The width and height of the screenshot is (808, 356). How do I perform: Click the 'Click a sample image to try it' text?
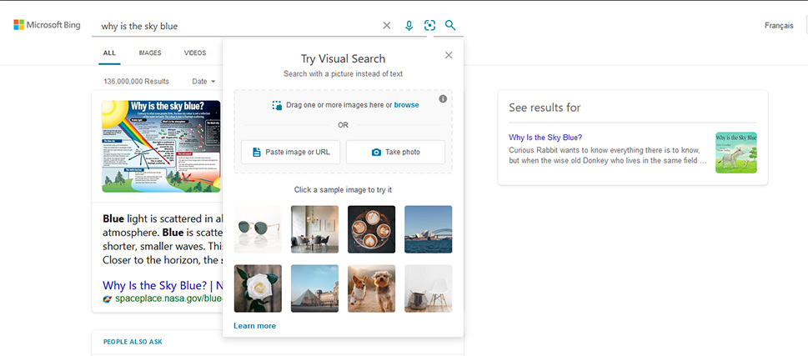[344, 189]
